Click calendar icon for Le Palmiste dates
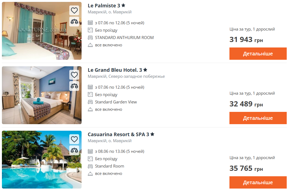This screenshot has height=191, width=290. coord(90,23)
